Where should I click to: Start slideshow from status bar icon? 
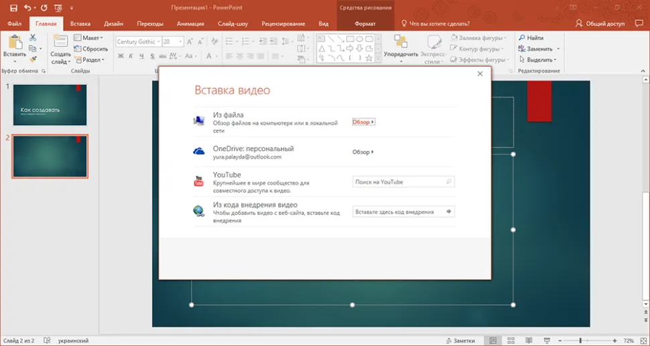[546, 341]
